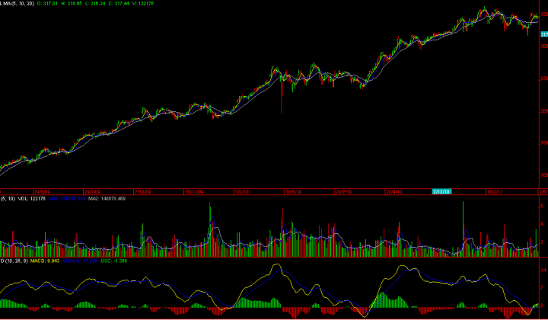Image resolution: width=548 pixels, height=320 pixels.
Task: Click the highlighted 2/12/10 date marker
Action: (x=442, y=192)
